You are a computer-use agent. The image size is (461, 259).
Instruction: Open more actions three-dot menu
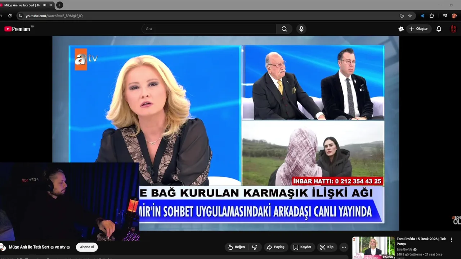click(344, 247)
